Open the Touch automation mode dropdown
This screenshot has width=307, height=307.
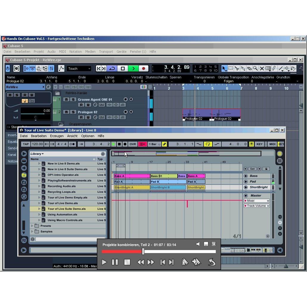pos(79,69)
